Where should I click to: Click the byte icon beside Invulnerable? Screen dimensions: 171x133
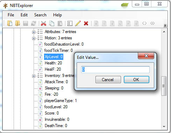coord(40,119)
